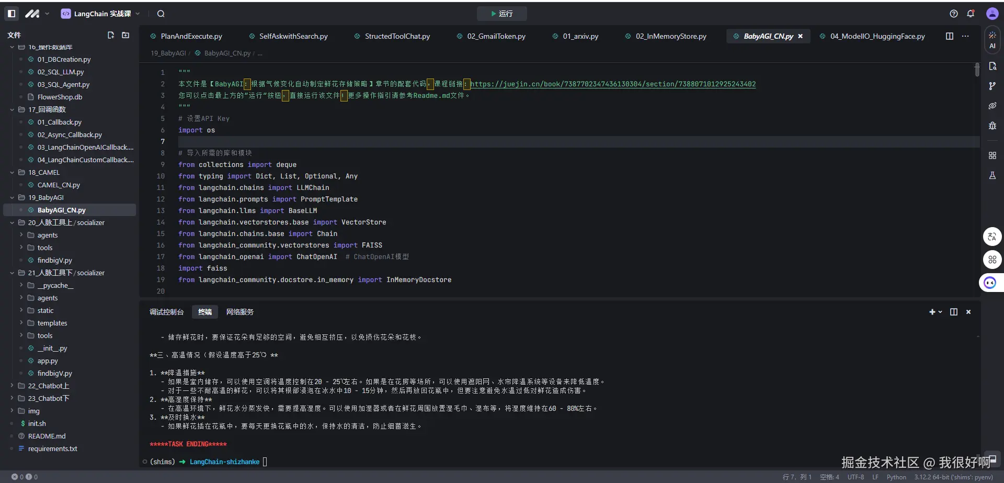Split the terminal panel
Viewport: 1004px width, 483px height.
[954, 312]
